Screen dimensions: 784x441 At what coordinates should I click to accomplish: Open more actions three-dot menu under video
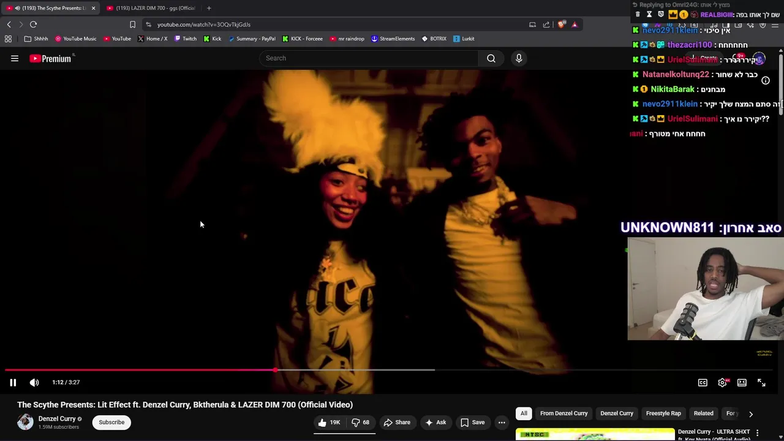coord(502,422)
